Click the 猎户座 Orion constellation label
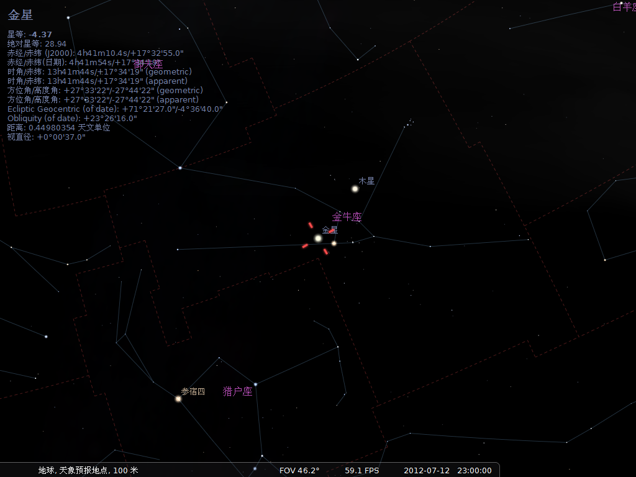The height and width of the screenshot is (477, 636). tap(238, 391)
